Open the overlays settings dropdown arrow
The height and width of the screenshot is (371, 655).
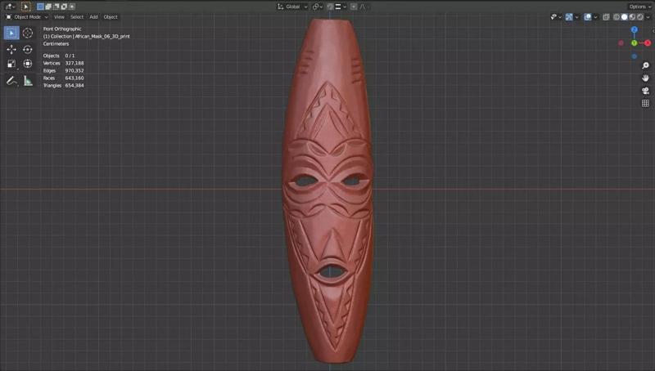(x=596, y=17)
